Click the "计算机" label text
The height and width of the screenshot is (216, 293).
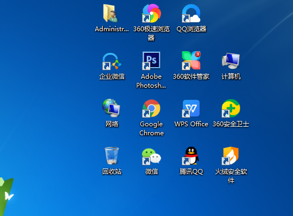pos(231,77)
